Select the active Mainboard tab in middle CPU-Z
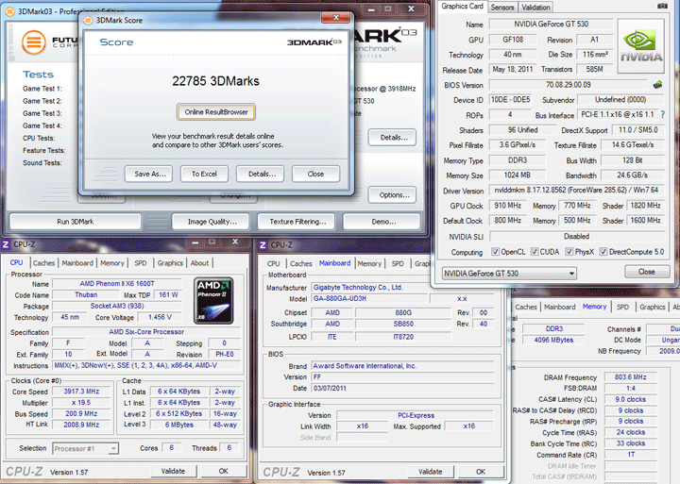The width and height of the screenshot is (680, 484). 334,263
